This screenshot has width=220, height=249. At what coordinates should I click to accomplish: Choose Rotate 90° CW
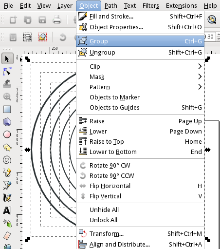140,165
